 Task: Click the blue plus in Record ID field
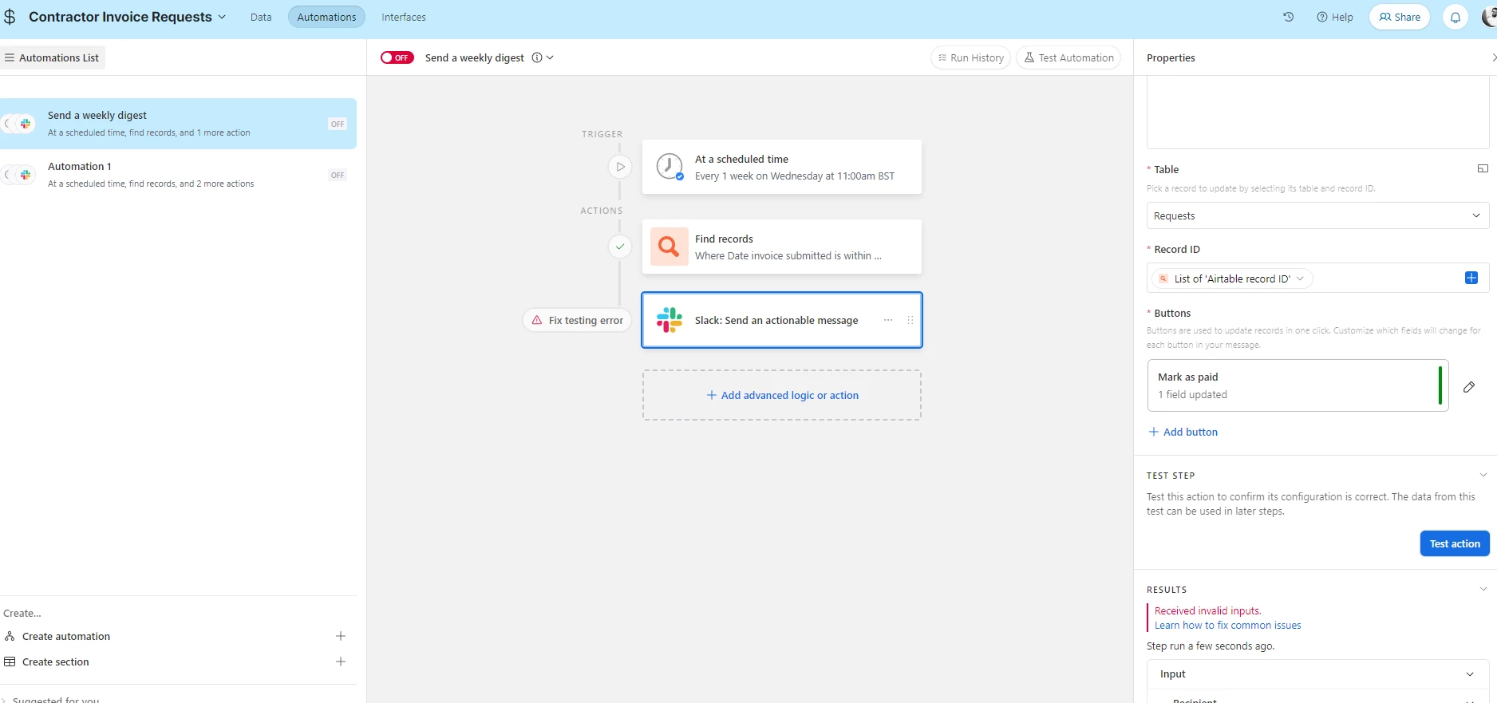tap(1471, 278)
